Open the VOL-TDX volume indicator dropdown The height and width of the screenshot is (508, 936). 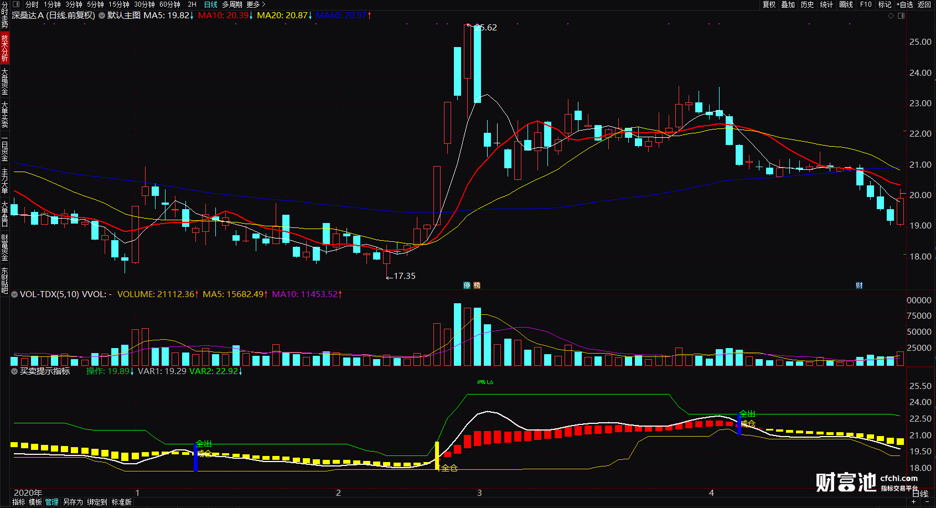point(14,294)
